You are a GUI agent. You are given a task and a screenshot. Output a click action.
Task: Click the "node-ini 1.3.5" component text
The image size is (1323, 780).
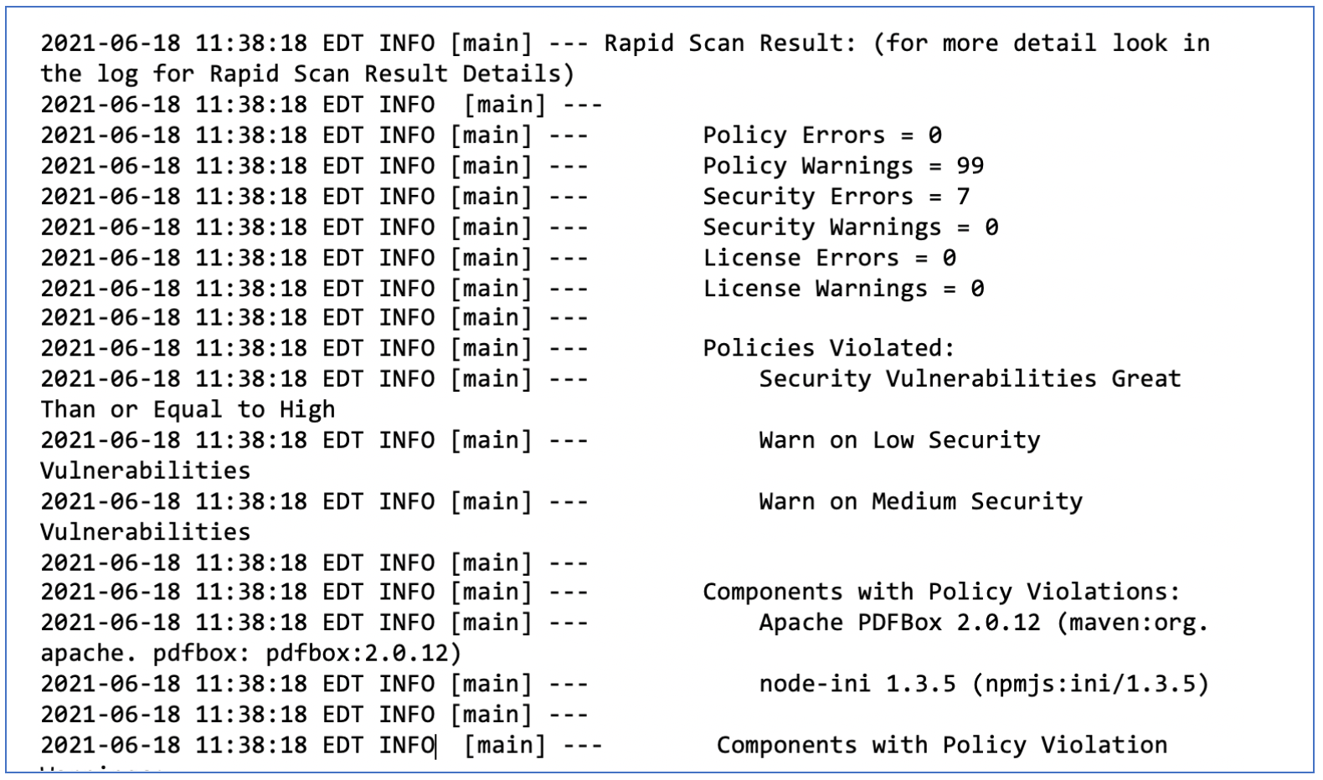(x=857, y=684)
